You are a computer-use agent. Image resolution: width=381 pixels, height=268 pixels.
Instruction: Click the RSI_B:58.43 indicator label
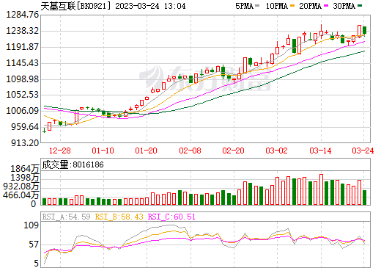click(x=119, y=217)
